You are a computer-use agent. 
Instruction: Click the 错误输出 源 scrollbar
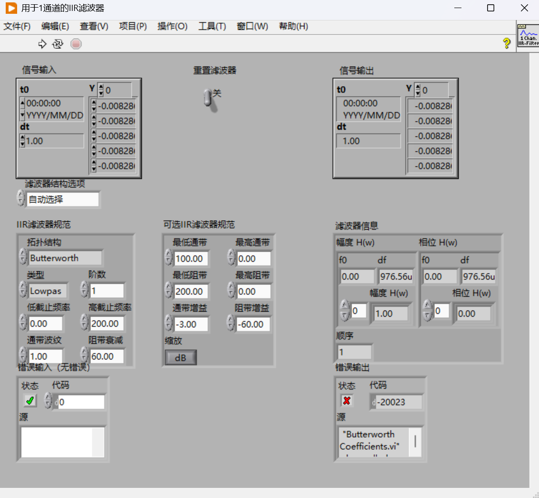point(415,442)
